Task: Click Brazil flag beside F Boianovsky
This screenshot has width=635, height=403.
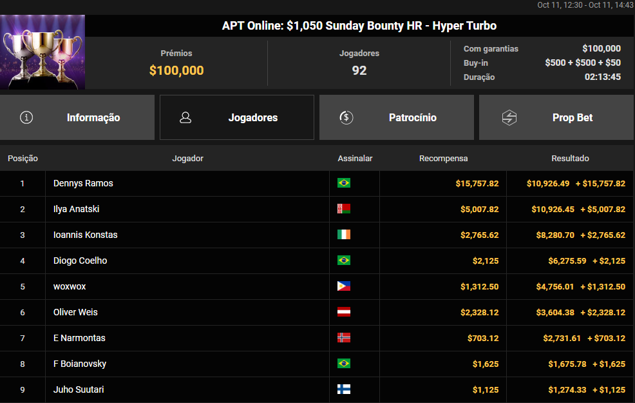Action: (344, 364)
